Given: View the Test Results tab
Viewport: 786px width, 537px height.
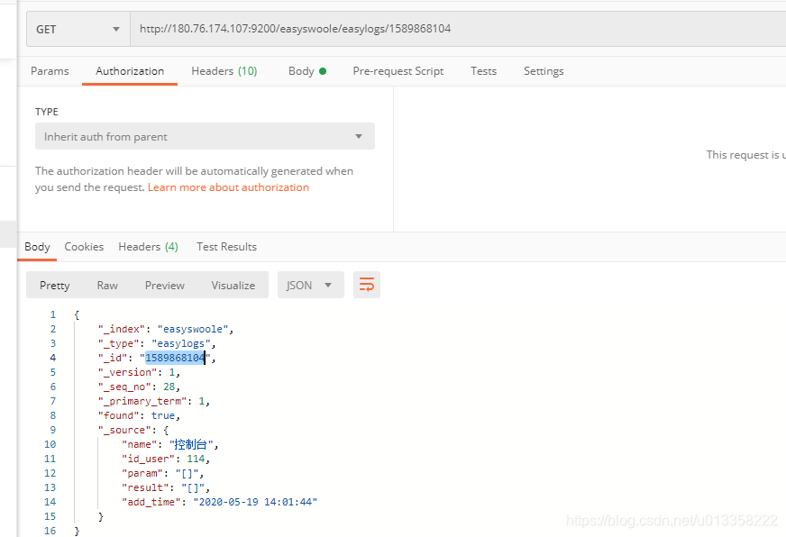Looking at the screenshot, I should pyautogui.click(x=225, y=246).
